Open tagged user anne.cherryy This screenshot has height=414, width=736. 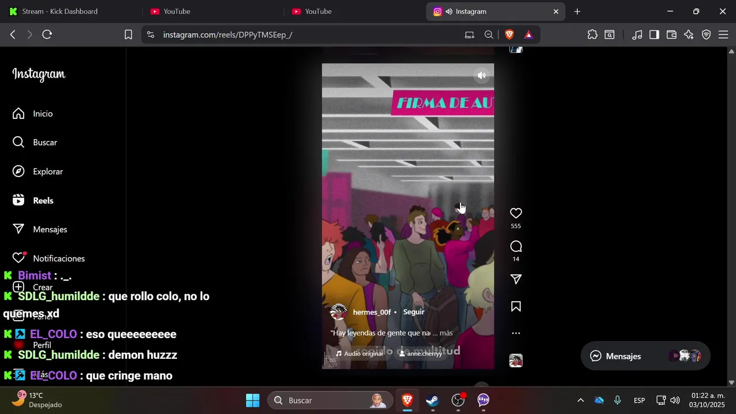(420, 354)
